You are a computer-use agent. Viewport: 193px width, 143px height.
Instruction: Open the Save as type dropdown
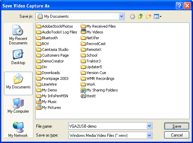click(149, 135)
